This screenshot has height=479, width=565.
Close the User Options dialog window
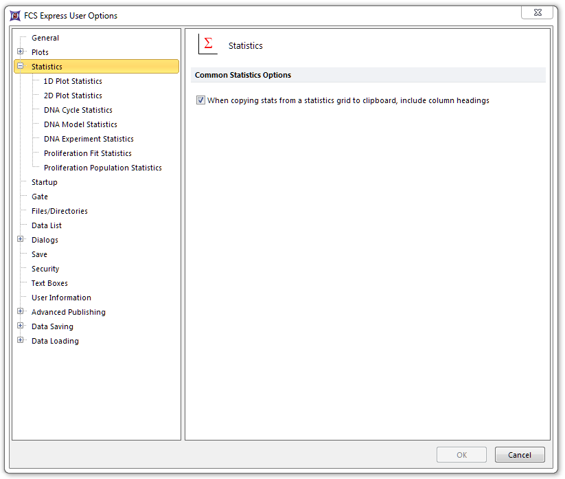[x=537, y=12]
